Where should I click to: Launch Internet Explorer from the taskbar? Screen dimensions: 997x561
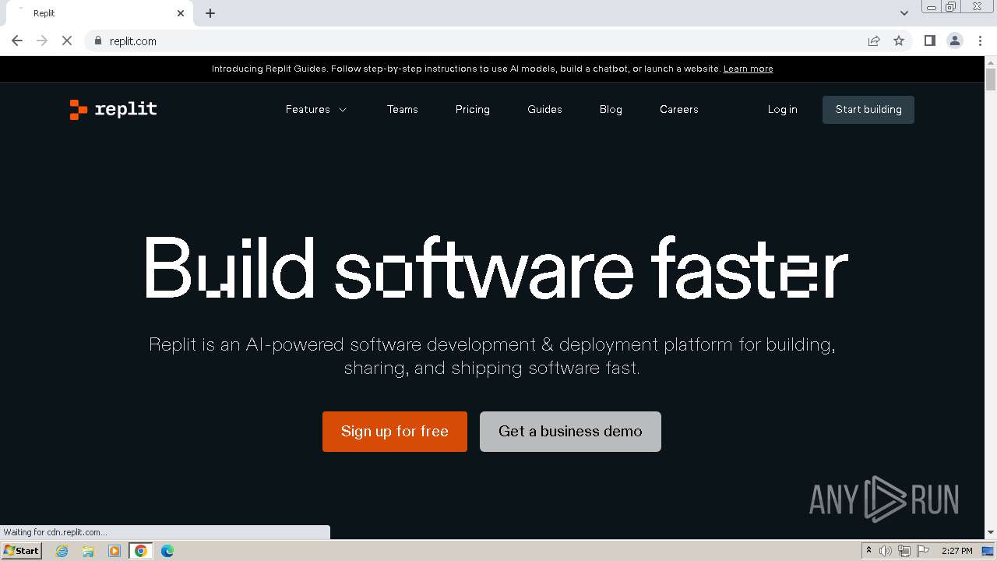pyautogui.click(x=62, y=551)
